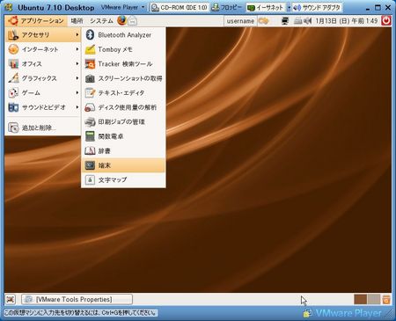Screen dimensions: 396x321
Task: Click the disk usage analyzer icon
Action: (90, 107)
